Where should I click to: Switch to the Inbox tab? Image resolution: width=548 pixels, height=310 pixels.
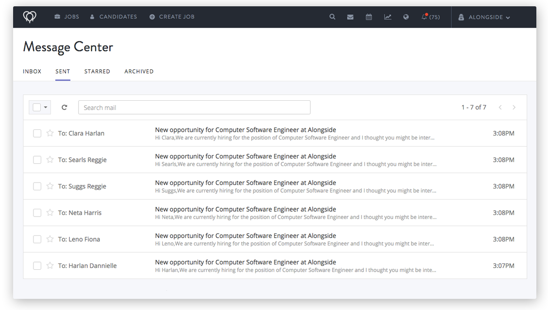(x=32, y=71)
